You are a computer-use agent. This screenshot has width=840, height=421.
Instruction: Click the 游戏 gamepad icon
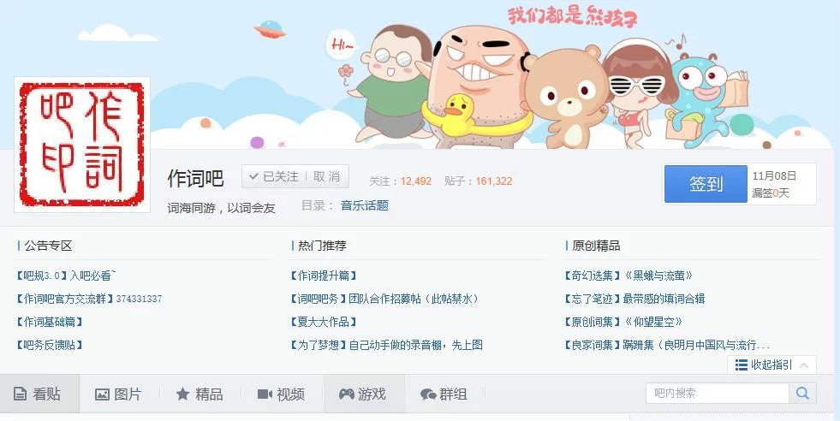[x=347, y=394]
